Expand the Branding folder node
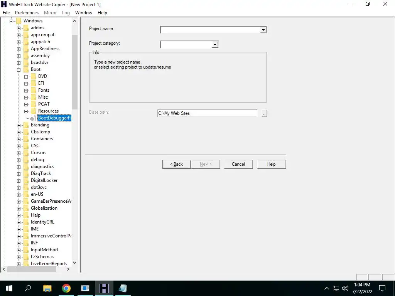This screenshot has height=296, width=395. pyautogui.click(x=19, y=125)
